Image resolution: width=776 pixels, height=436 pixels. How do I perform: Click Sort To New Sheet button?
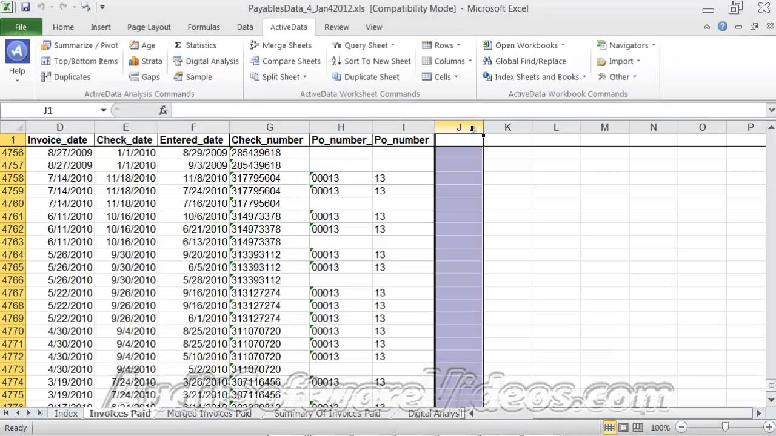point(372,61)
